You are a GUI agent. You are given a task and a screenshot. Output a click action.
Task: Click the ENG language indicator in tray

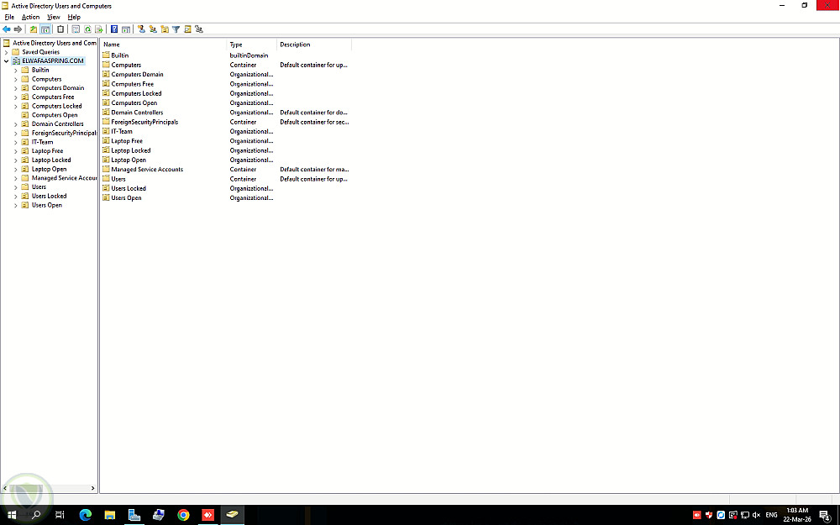[771, 515]
